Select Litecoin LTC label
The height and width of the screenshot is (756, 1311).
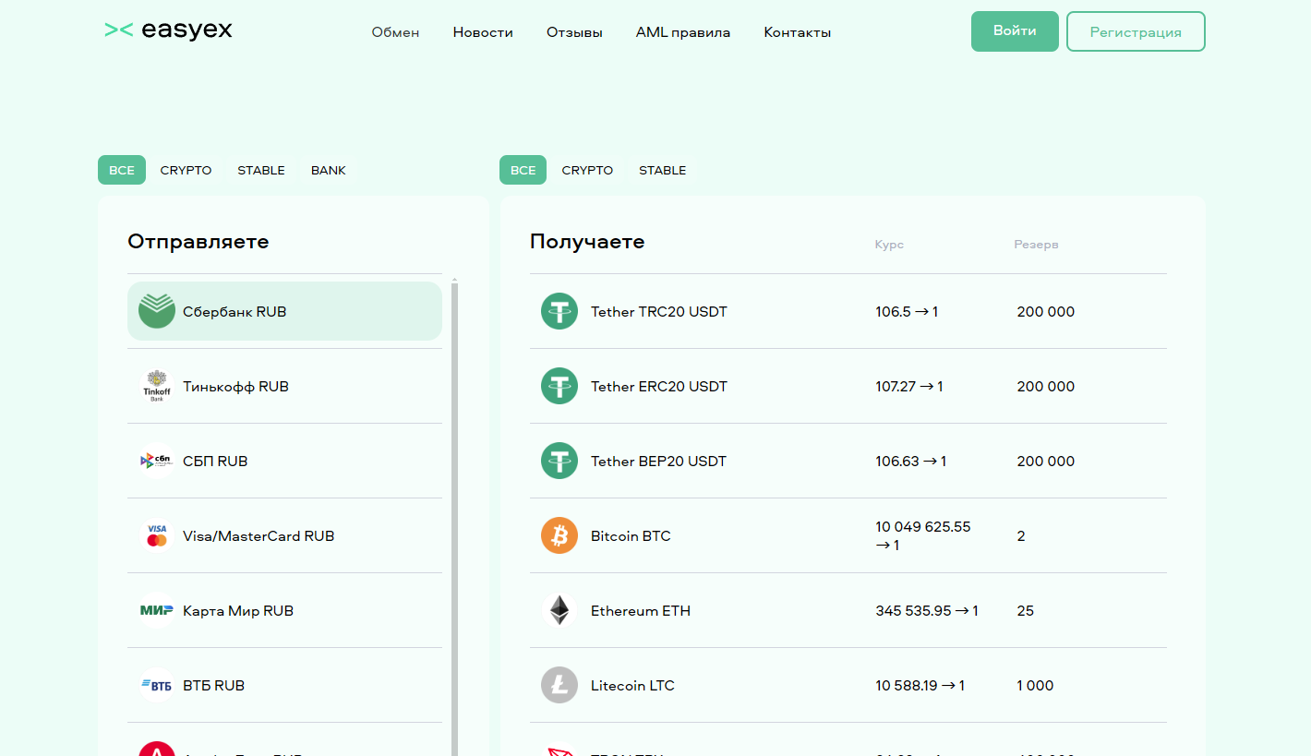(x=632, y=686)
